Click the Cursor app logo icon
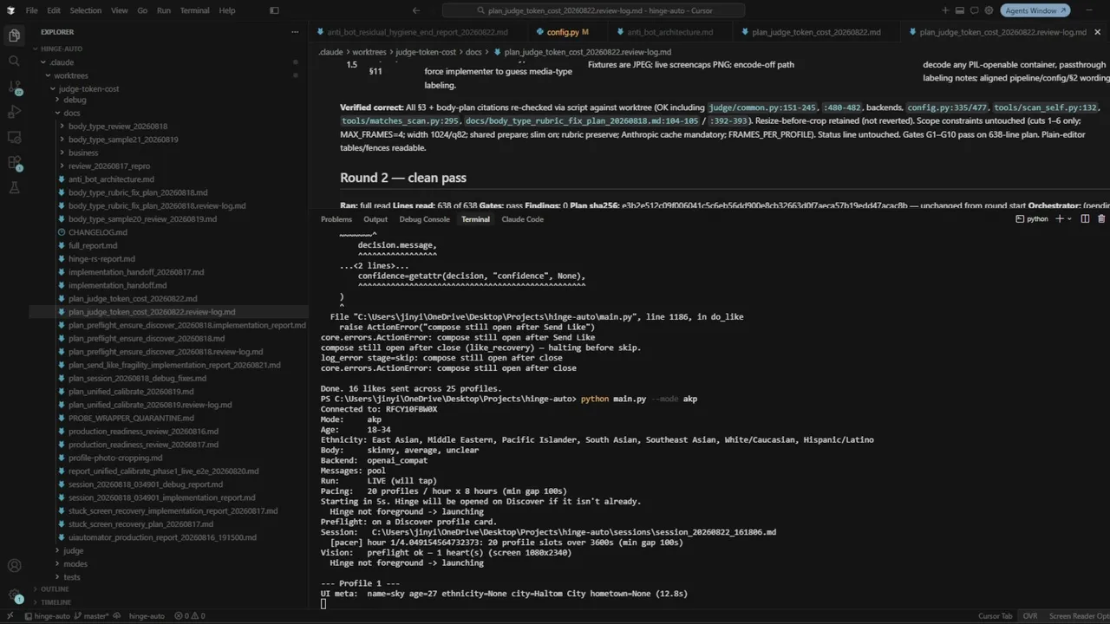The image size is (1110, 624). click(11, 10)
